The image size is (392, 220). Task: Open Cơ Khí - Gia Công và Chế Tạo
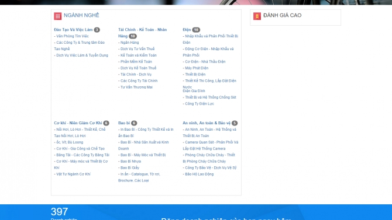(81, 149)
